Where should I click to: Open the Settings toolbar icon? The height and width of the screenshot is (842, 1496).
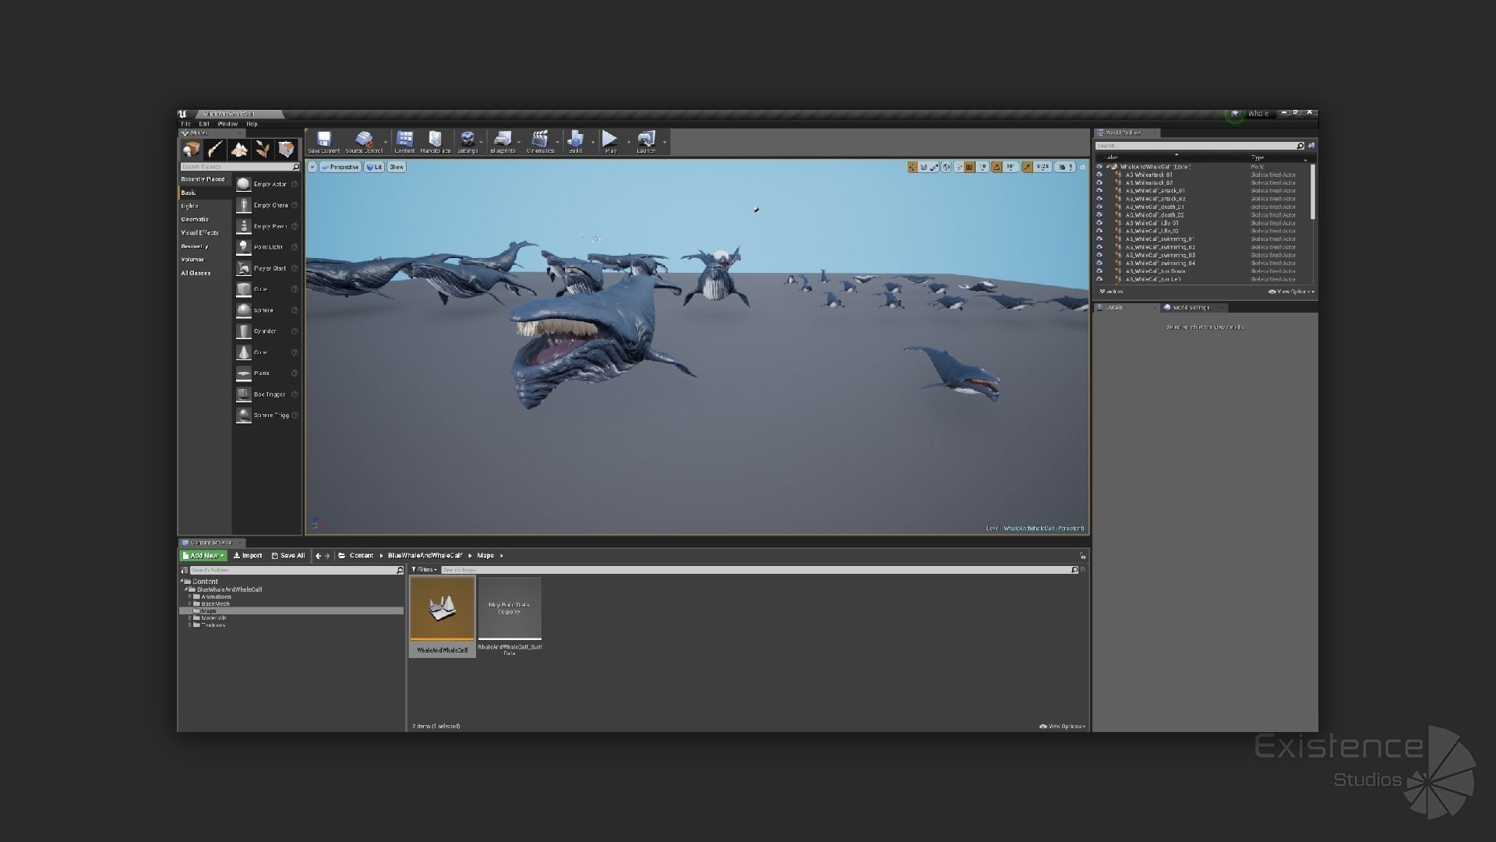coord(467,142)
